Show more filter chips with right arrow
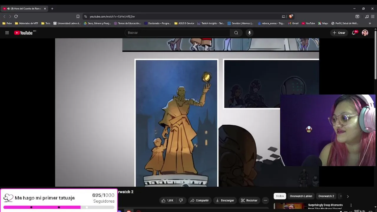The image size is (377, 212). [348, 196]
